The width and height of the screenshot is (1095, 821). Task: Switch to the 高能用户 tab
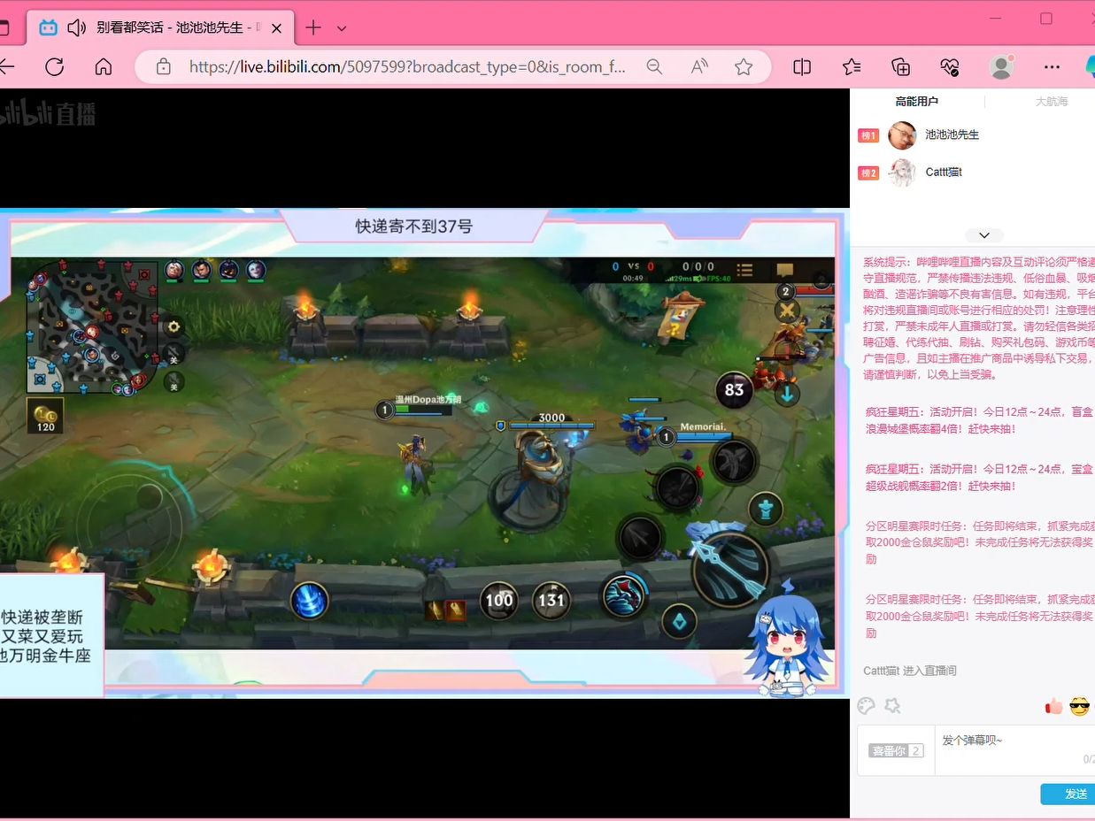[x=916, y=102]
